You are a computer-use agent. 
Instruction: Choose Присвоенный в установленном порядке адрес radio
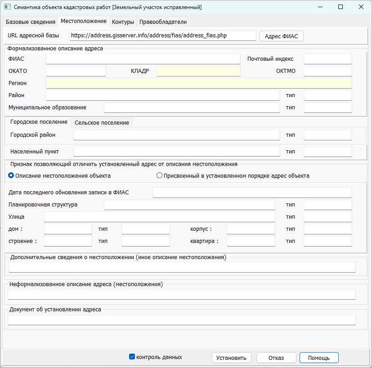click(x=159, y=176)
